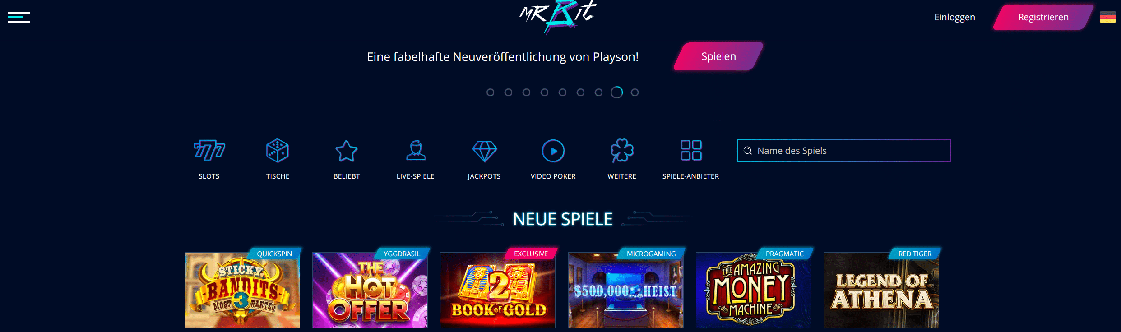
Task: Open the German flag language selector
Action: (1107, 17)
